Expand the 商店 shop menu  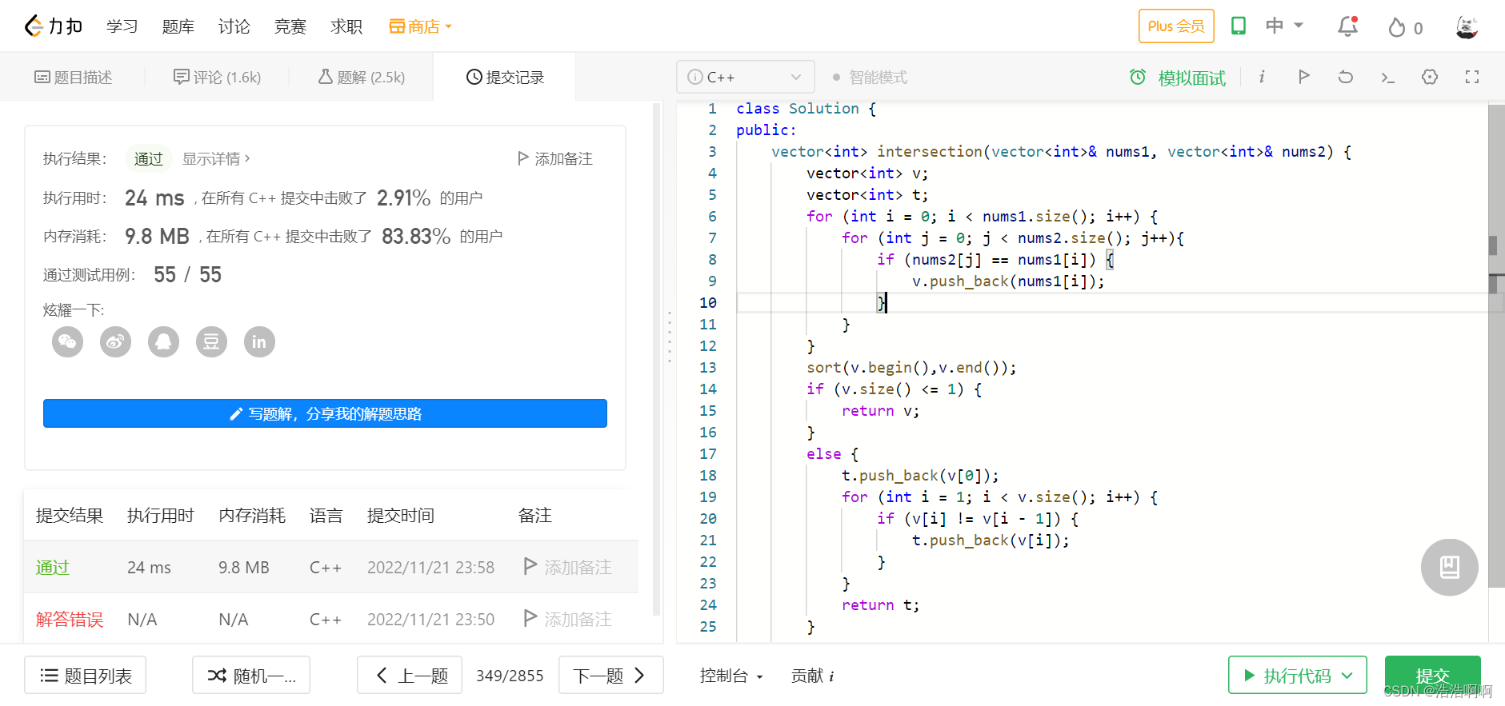click(x=421, y=26)
